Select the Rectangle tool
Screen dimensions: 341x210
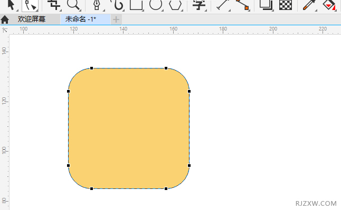[136, 5]
